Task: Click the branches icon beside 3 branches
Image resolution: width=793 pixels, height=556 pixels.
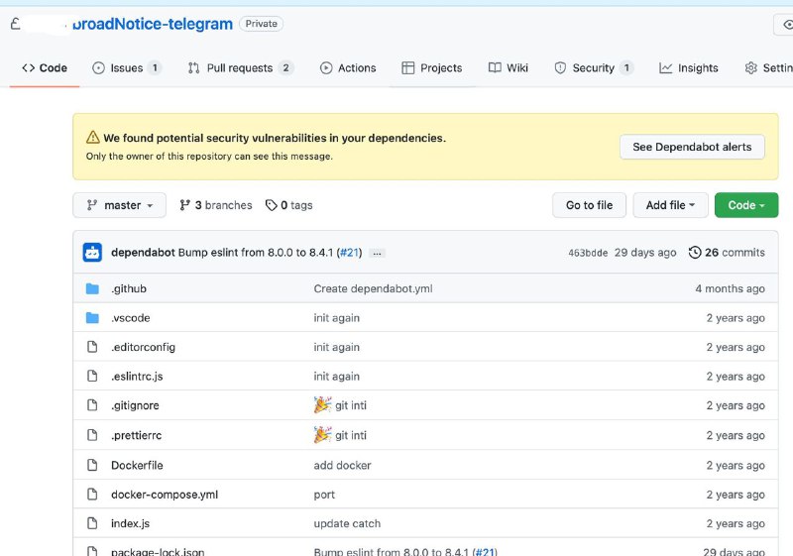Action: 184,205
